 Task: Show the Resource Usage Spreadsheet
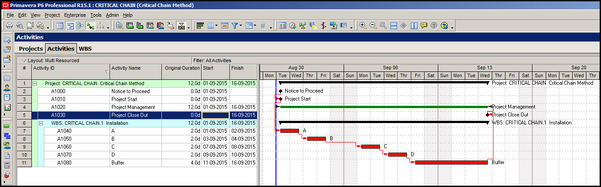pyautogui.click(x=150, y=26)
